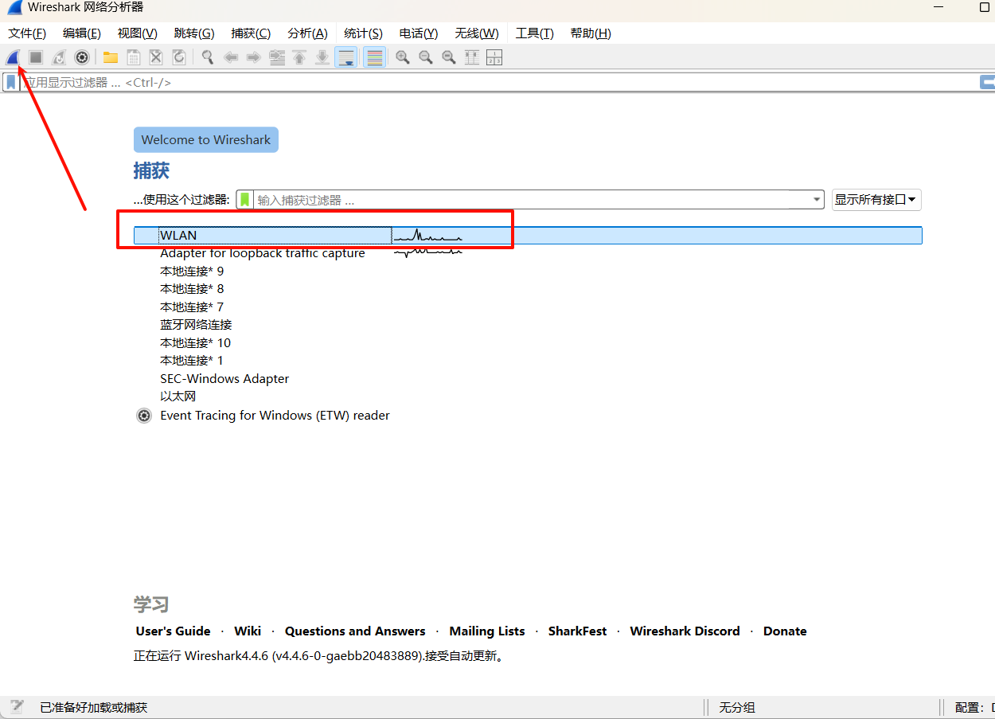995x719 pixels.
Task: Jump to the first packet
Action: coord(299,57)
